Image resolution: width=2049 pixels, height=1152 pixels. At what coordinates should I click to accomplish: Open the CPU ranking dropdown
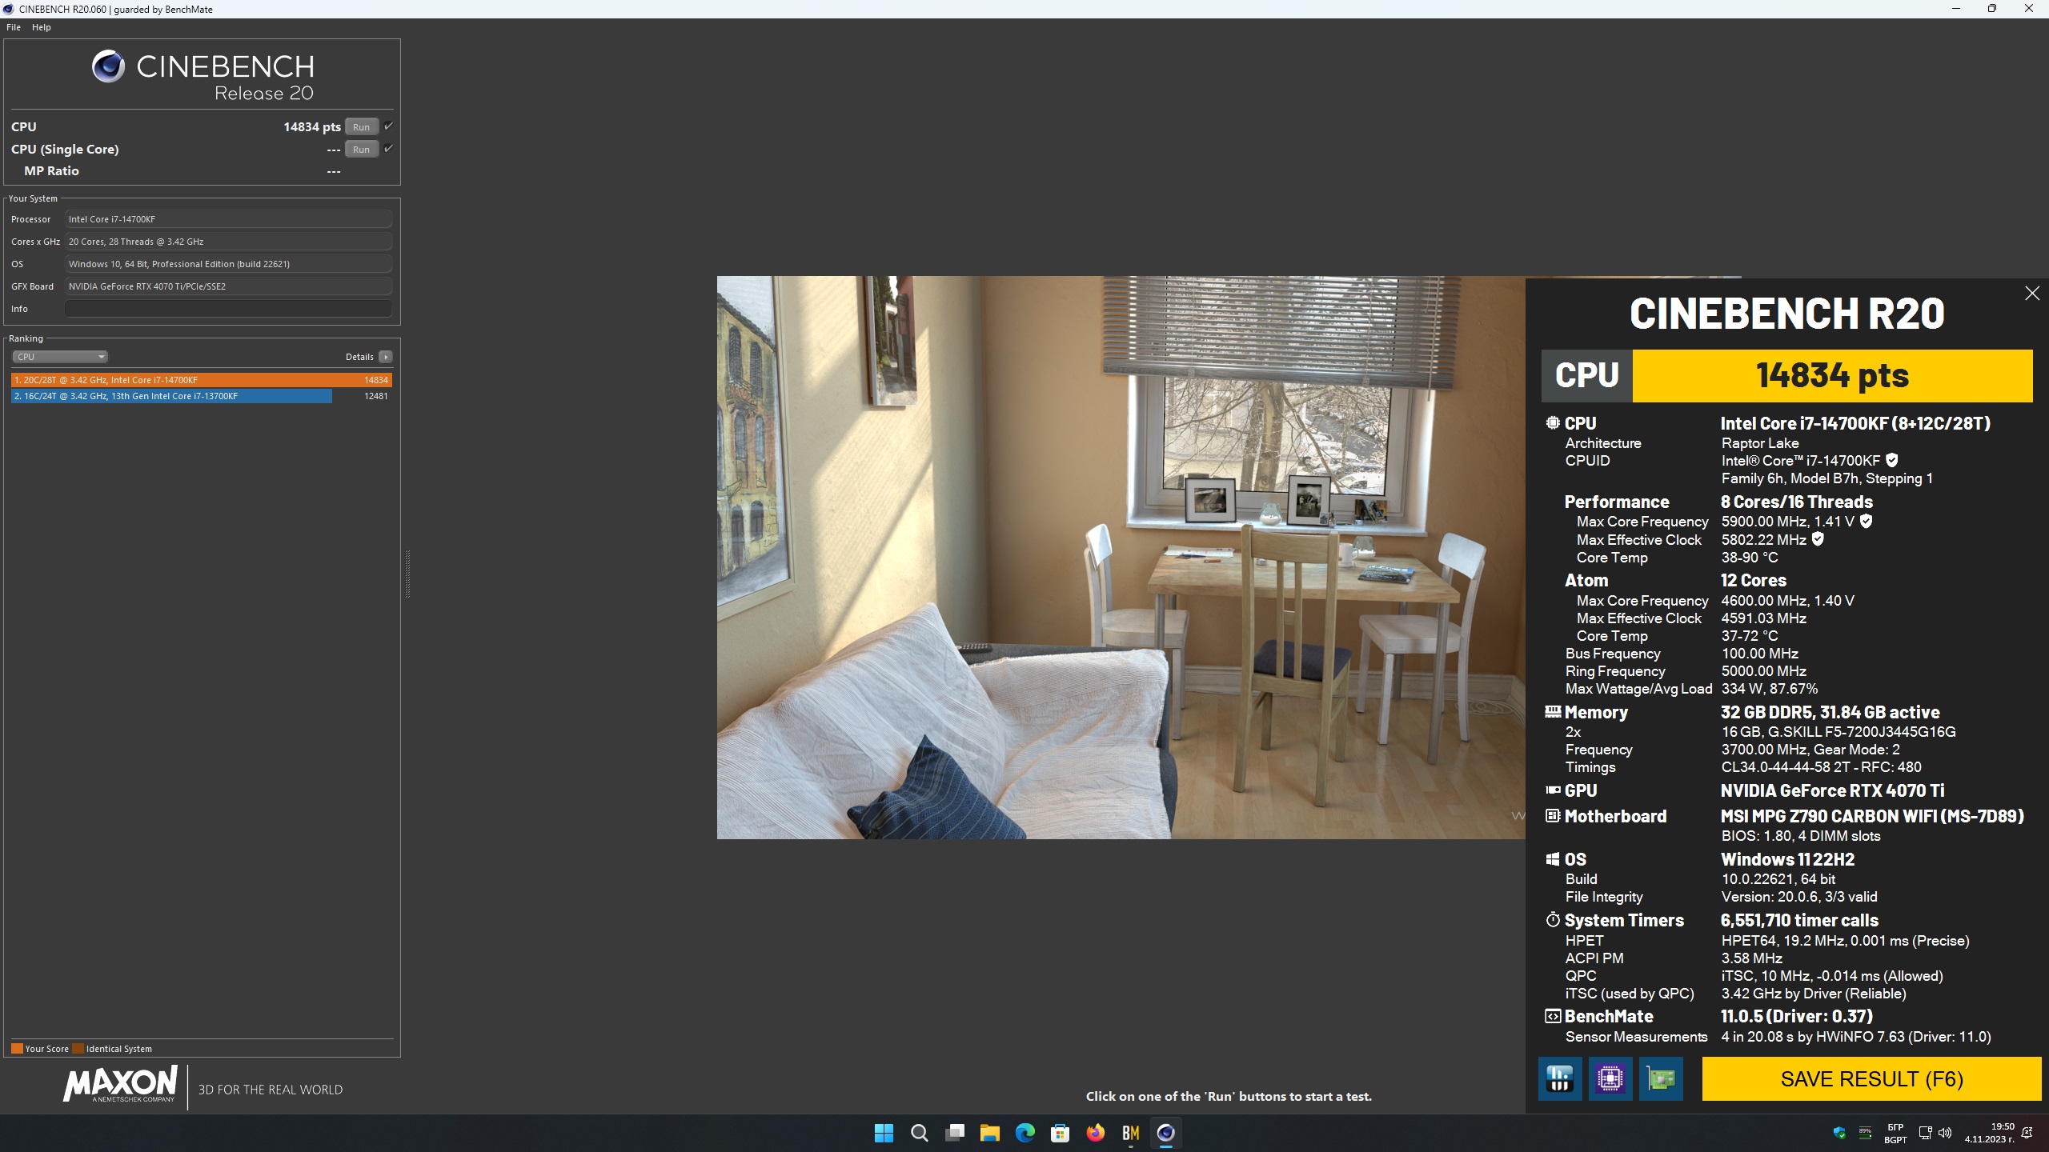(x=60, y=357)
